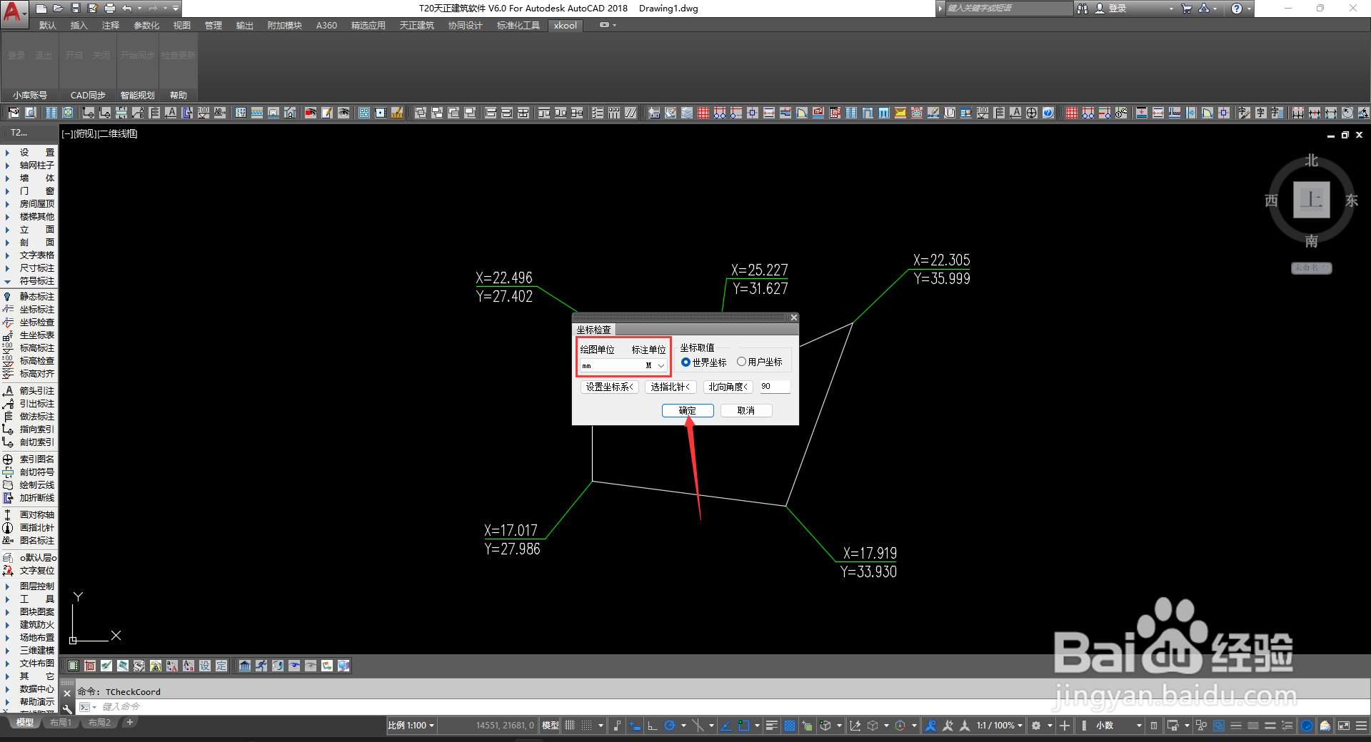
Task: Click the 选指北针< button
Action: point(670,387)
